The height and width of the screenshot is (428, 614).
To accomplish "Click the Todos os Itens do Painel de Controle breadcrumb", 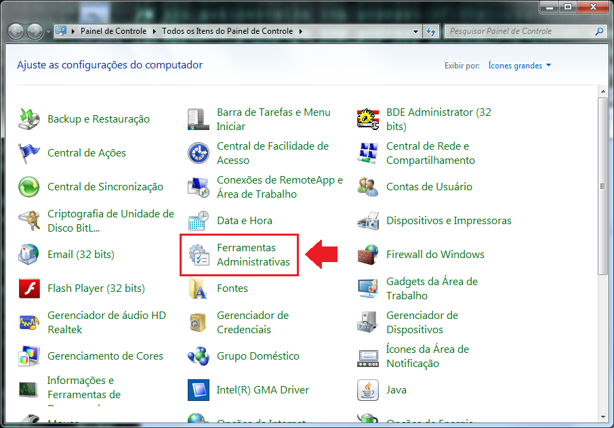I will tap(228, 31).
